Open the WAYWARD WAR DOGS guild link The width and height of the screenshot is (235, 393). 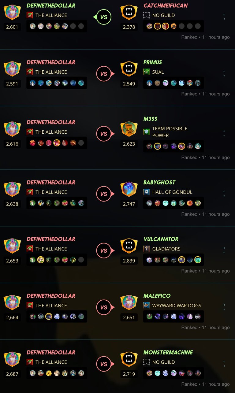pyautogui.click(x=177, y=306)
